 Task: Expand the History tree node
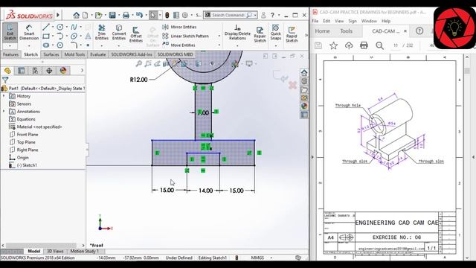point(4,96)
